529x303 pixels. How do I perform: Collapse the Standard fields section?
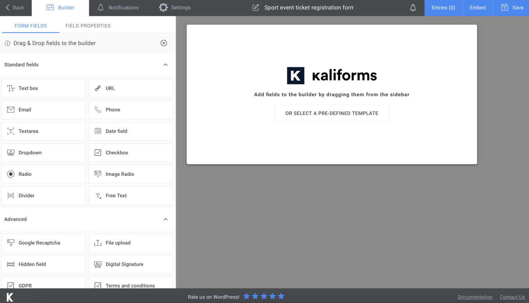[x=165, y=65]
